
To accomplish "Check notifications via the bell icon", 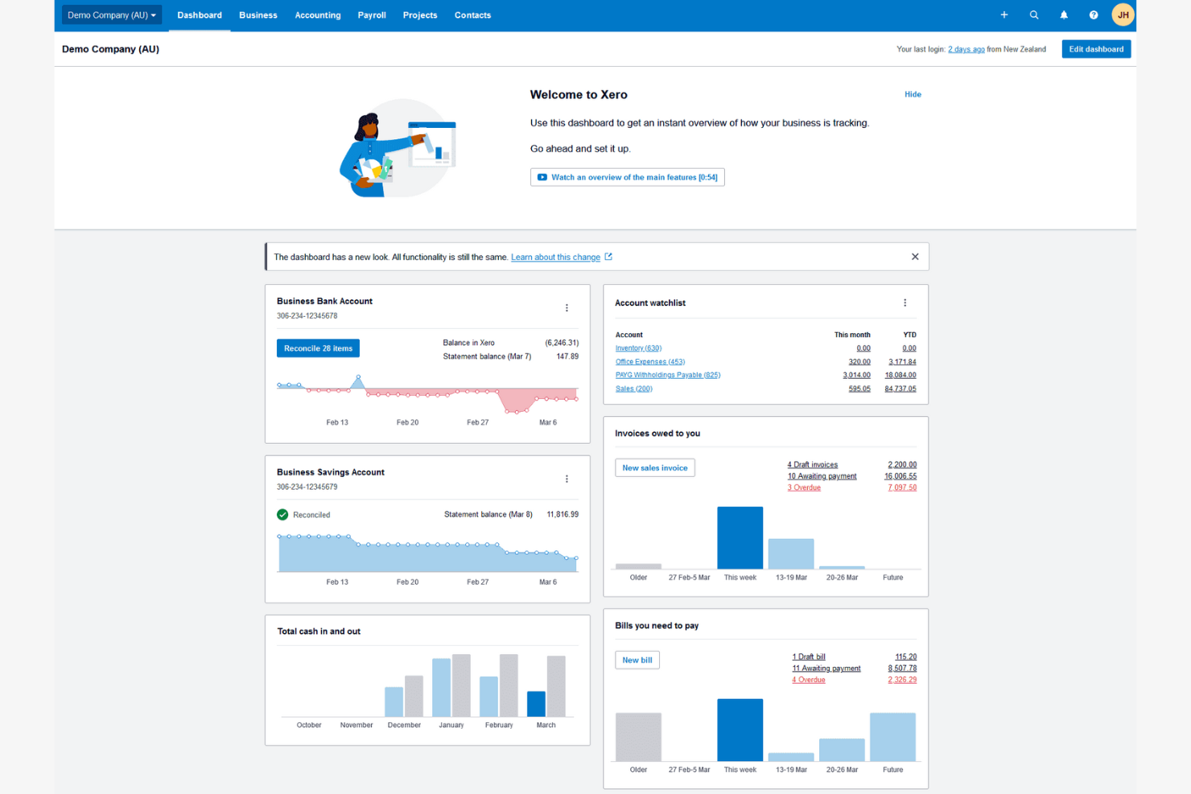I will [1063, 14].
